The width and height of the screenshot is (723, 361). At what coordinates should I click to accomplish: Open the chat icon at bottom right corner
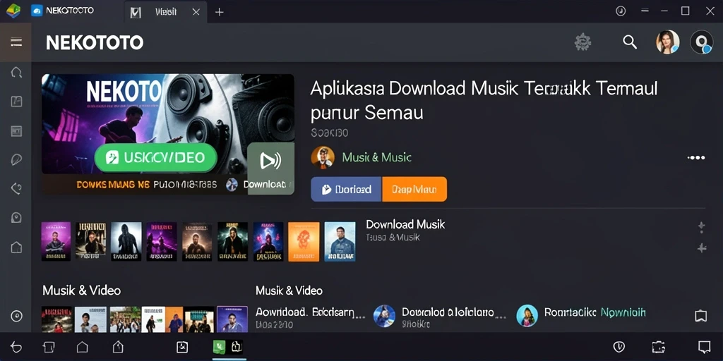[x=704, y=347]
